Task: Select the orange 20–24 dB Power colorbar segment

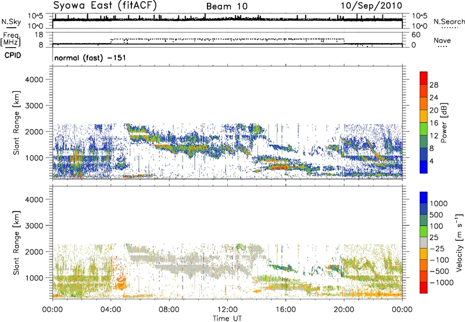Action: [424, 103]
